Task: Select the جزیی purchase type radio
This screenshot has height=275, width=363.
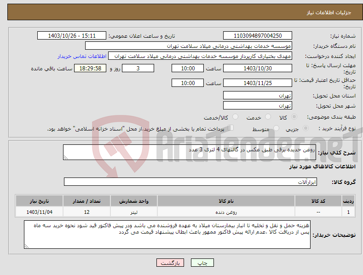Action: point(305,128)
